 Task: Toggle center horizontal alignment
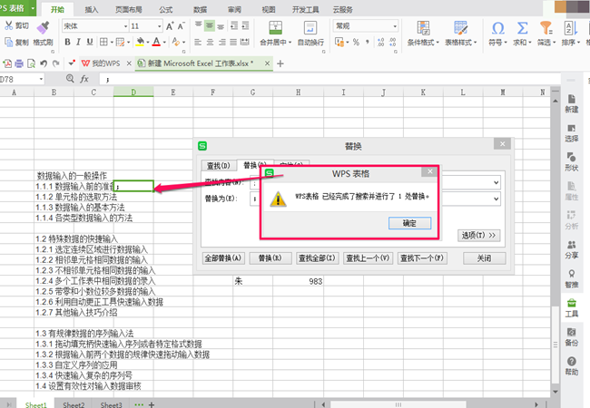click(x=210, y=42)
